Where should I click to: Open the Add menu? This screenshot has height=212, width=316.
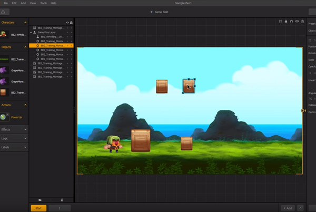pos(23,3)
